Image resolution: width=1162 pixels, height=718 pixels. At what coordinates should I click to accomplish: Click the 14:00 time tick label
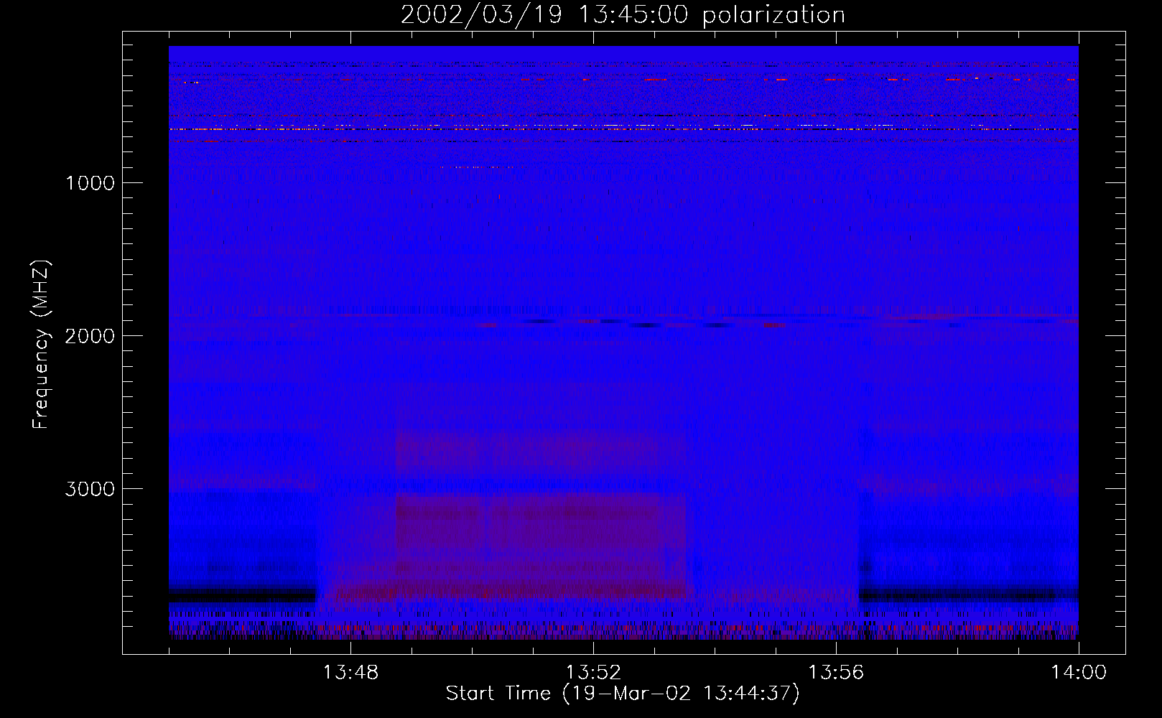(1079, 673)
